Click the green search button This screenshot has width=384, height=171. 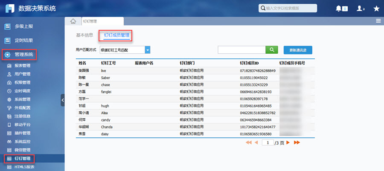click(x=272, y=49)
